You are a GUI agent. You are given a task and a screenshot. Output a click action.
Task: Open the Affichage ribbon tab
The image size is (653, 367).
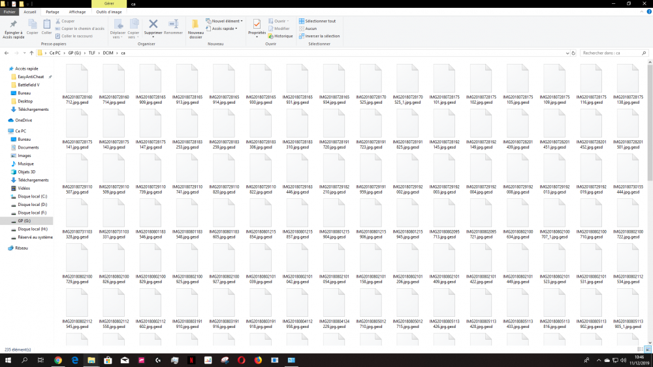[77, 12]
